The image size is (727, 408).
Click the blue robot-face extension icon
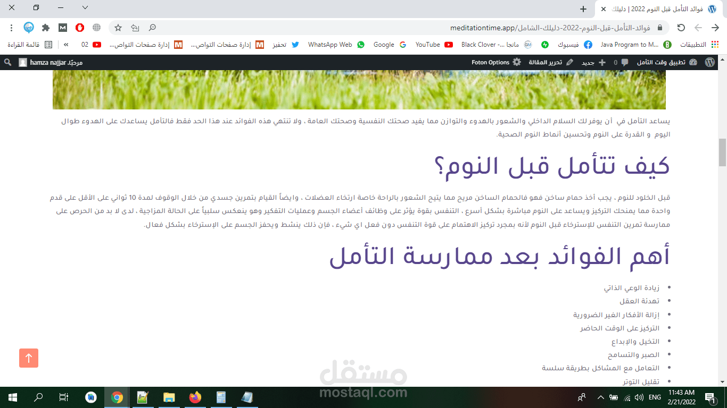click(29, 28)
